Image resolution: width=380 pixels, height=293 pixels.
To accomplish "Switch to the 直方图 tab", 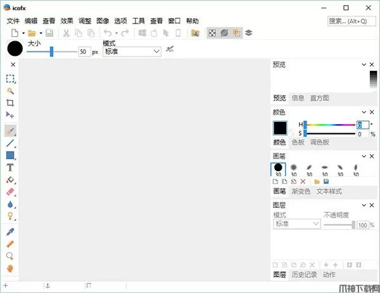I will click(319, 98).
